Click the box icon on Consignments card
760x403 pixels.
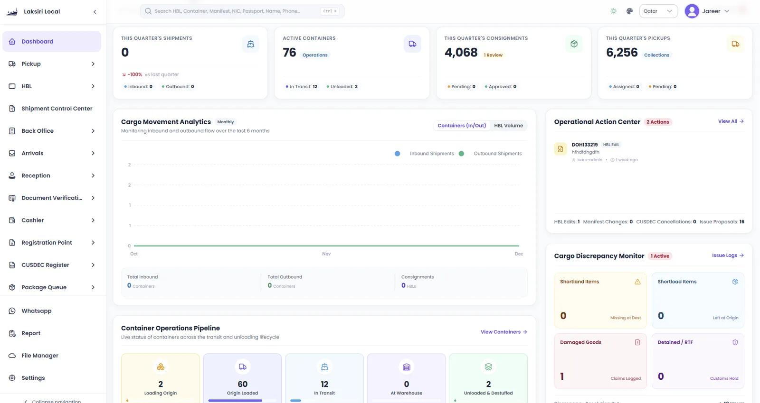pos(574,44)
